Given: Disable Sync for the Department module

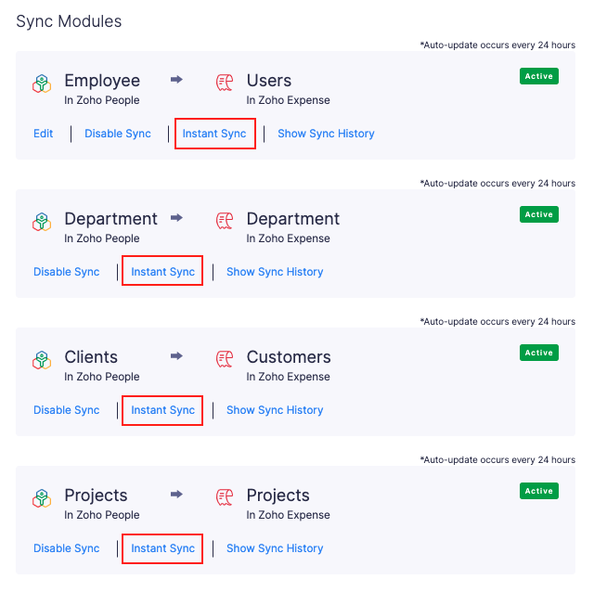Looking at the screenshot, I should pos(67,272).
